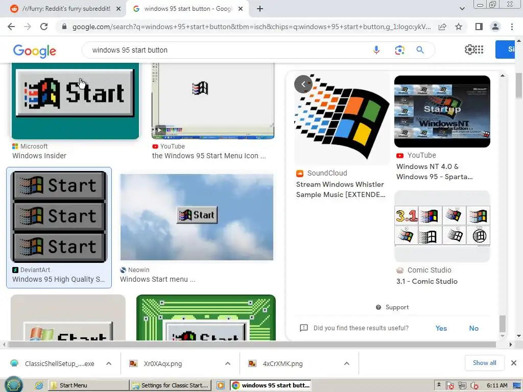Search by image with Google Lens
This screenshot has width=523, height=392.
click(399, 50)
